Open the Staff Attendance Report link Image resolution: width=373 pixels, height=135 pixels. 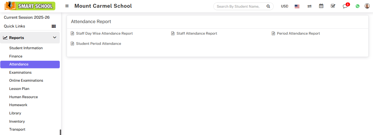tap(197, 34)
